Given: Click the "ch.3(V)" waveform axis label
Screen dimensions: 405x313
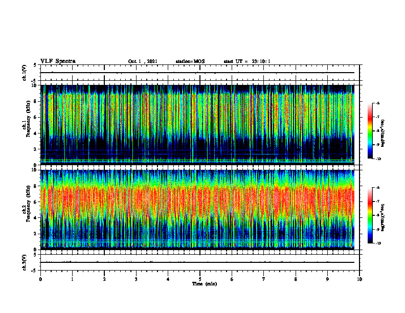Looking at the screenshot, I should 25,262.
